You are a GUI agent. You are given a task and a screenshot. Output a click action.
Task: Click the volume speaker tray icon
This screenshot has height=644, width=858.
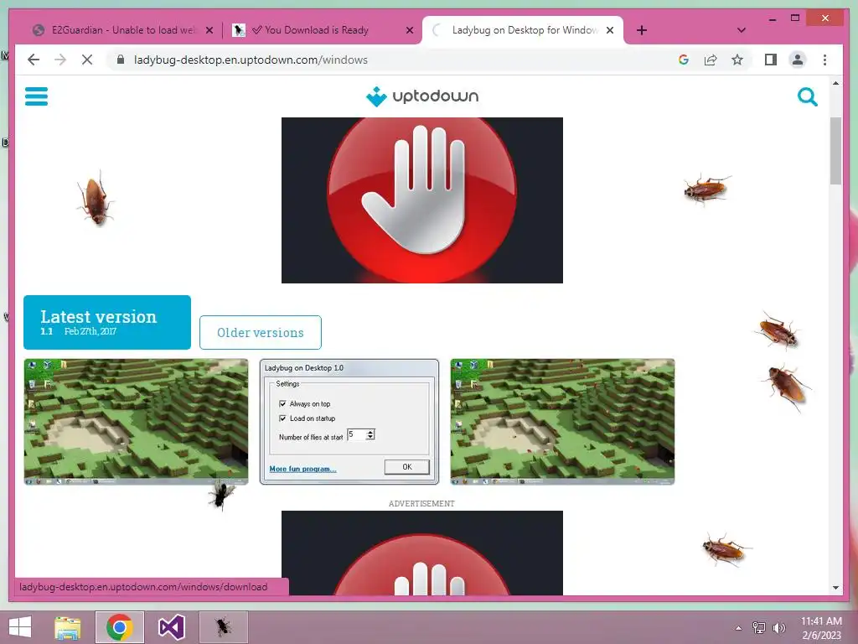[x=778, y=628]
